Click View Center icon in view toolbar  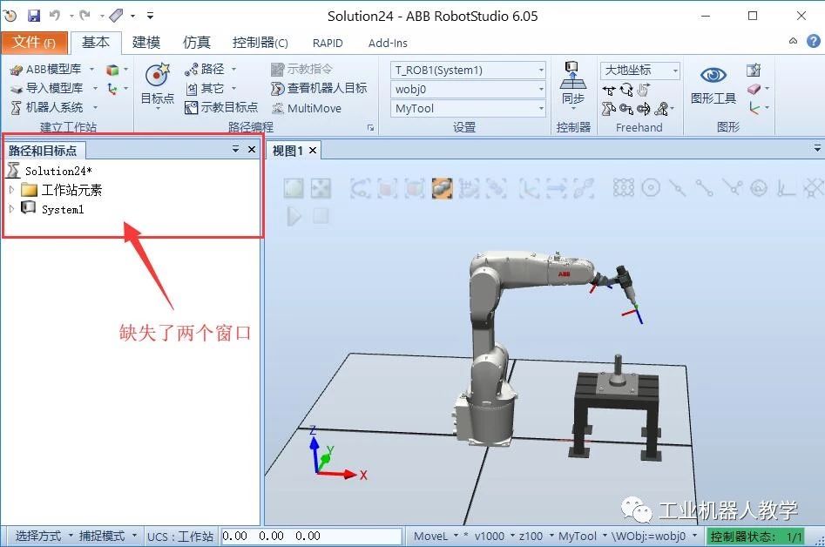point(321,188)
